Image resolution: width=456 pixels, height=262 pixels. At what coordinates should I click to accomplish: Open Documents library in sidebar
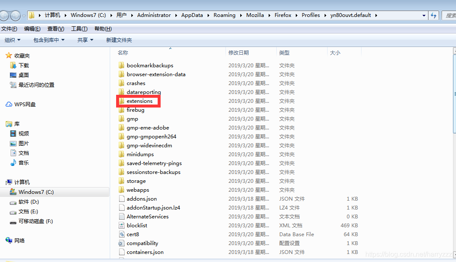click(x=24, y=153)
